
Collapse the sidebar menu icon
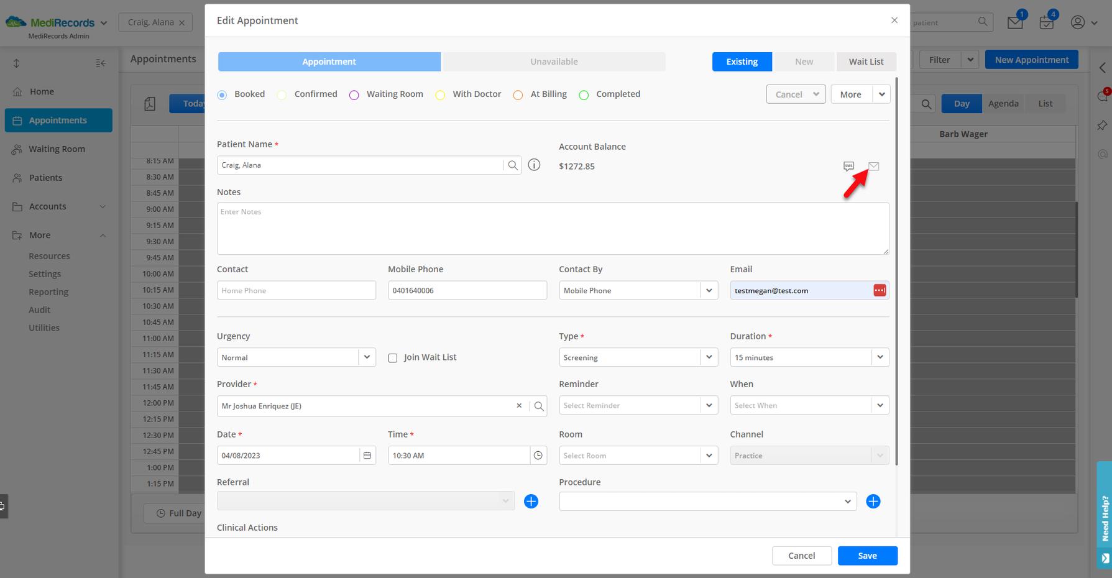101,63
